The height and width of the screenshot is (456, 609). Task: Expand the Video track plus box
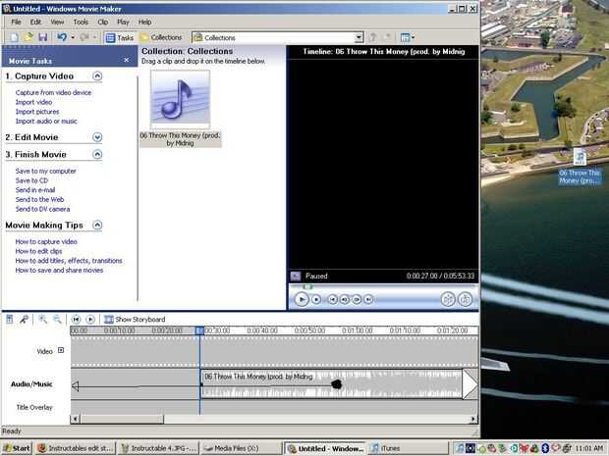click(61, 350)
